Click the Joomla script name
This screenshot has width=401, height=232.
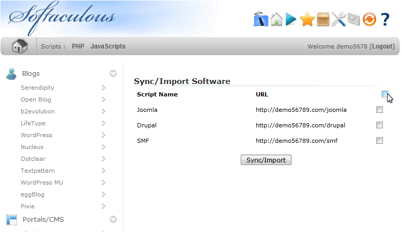click(x=147, y=110)
